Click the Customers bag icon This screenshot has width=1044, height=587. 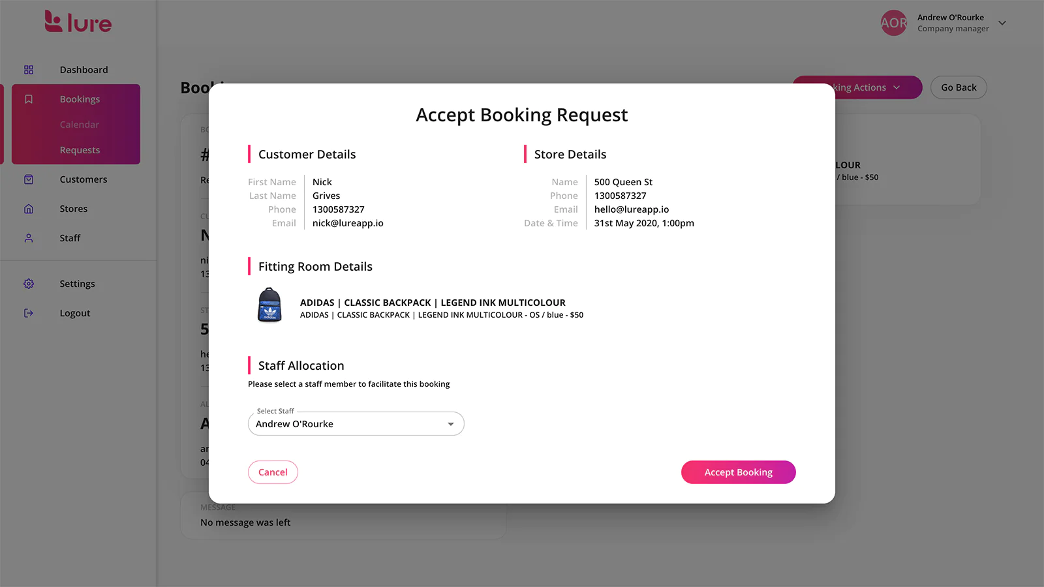pyautogui.click(x=29, y=179)
